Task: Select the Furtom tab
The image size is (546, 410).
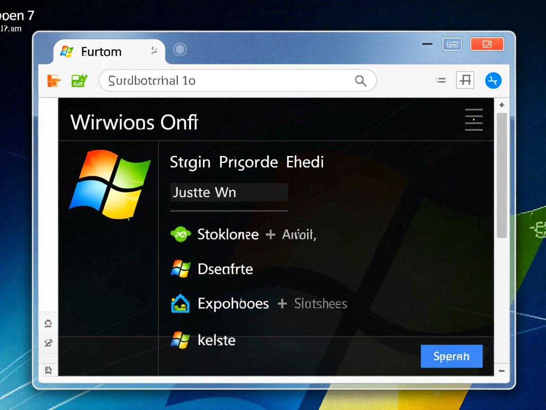Action: click(x=101, y=52)
